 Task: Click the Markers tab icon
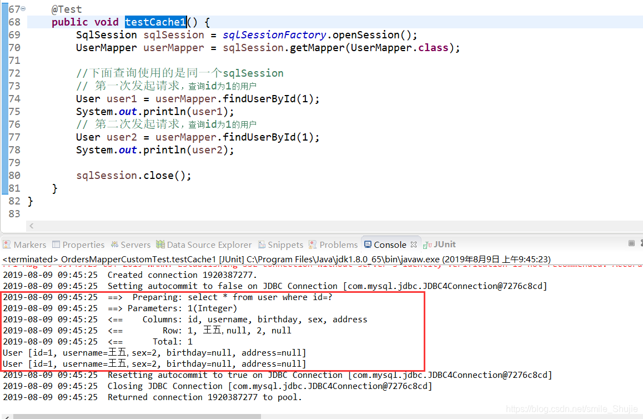click(7, 245)
